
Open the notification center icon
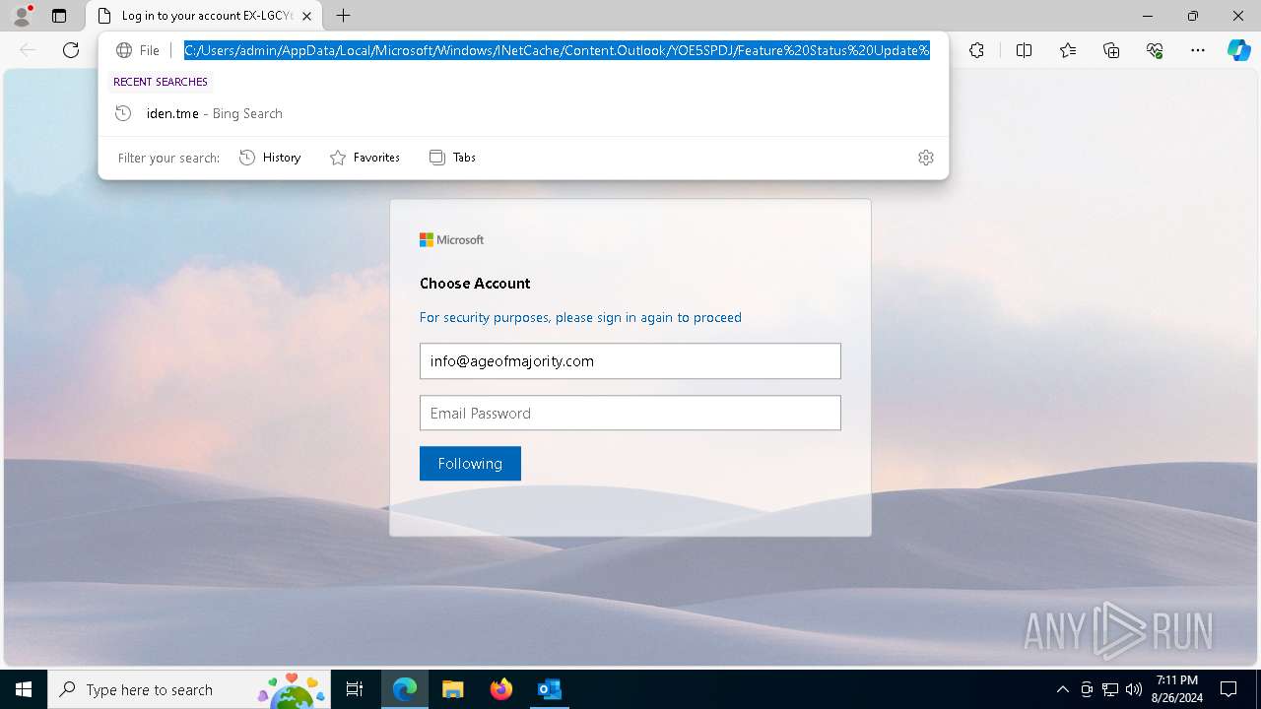[x=1228, y=689]
